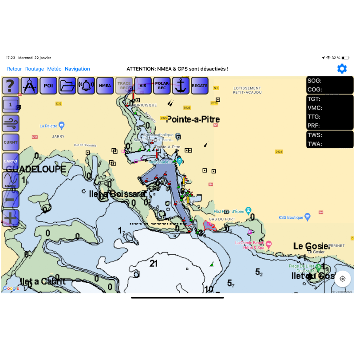Toggle the NMEA connection button
The width and height of the screenshot is (355, 355).
(x=105, y=86)
